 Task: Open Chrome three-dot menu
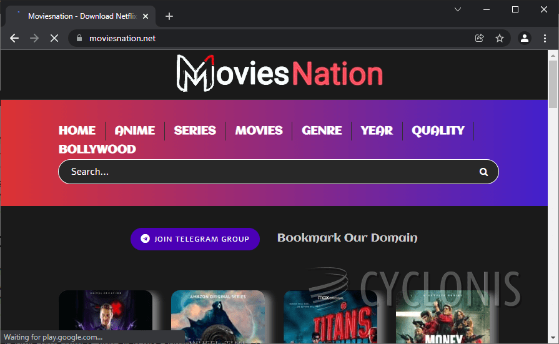[x=545, y=38]
